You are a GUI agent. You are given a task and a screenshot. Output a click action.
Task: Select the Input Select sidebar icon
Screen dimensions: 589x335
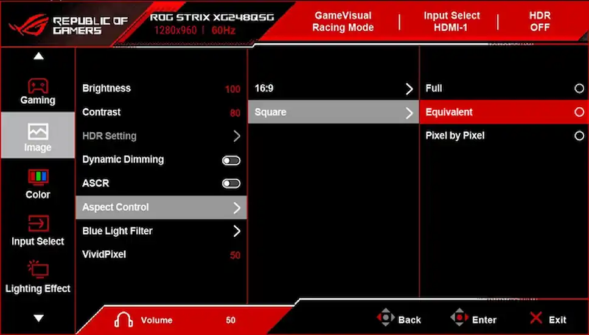[38, 224]
